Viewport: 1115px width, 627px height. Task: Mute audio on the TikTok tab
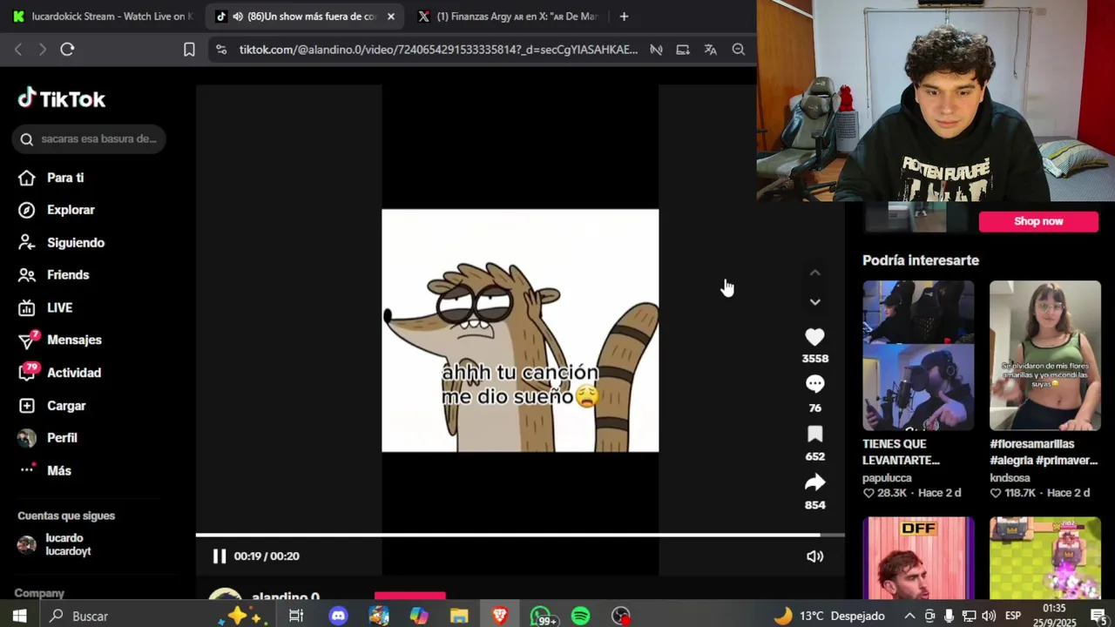click(238, 17)
